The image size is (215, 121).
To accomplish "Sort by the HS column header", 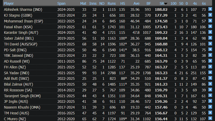I will (x=123, y=4).
